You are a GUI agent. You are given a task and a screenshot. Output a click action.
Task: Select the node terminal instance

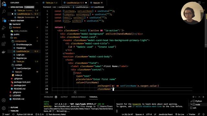(x=196, y=104)
